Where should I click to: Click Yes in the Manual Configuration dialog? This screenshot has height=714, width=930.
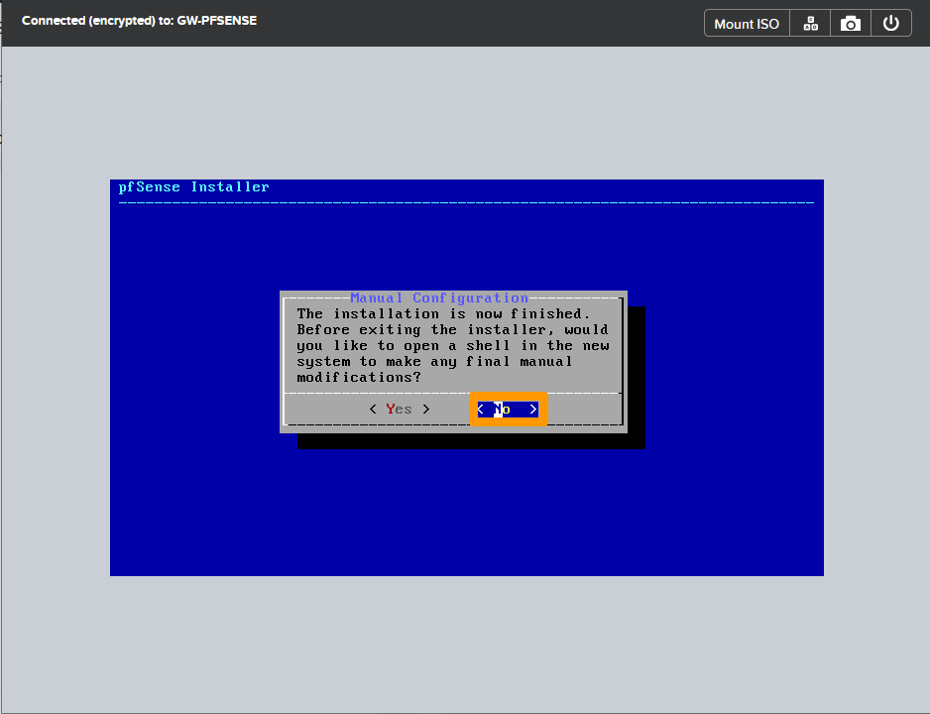(399, 409)
